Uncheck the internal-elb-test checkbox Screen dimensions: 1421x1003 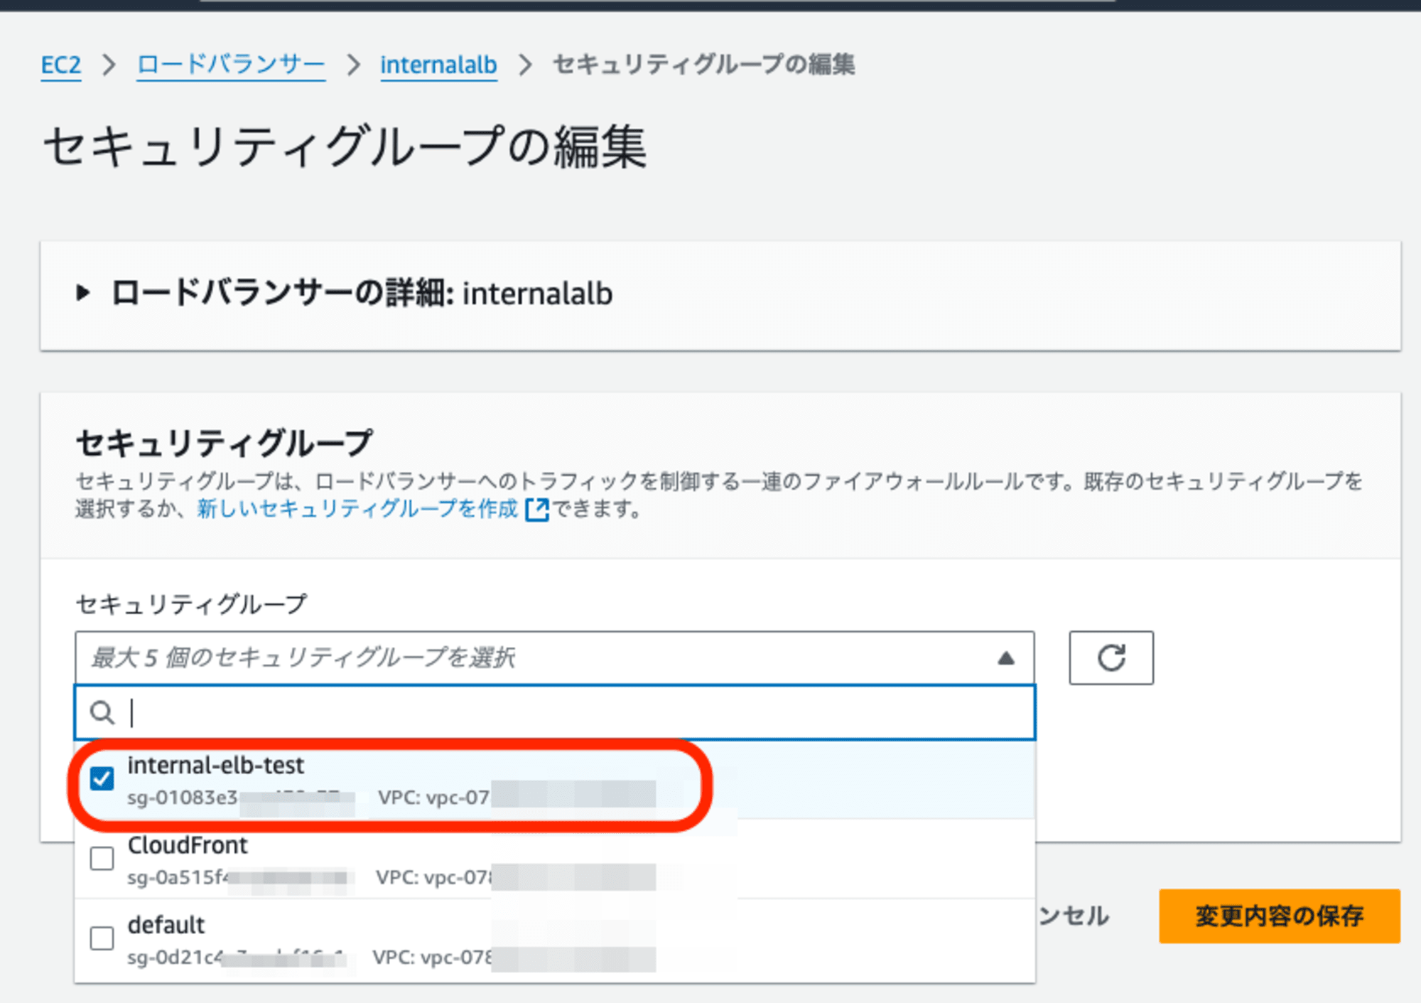point(102,779)
